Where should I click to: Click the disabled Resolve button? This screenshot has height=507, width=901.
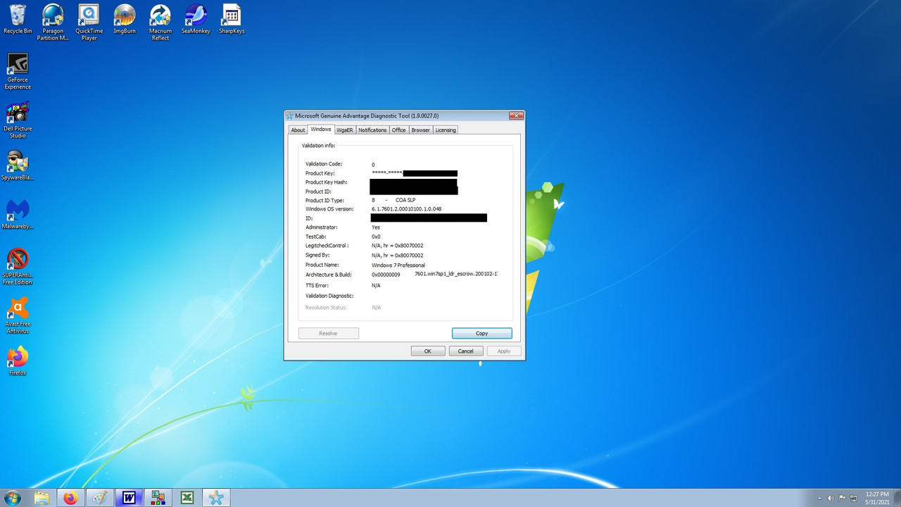pos(329,333)
